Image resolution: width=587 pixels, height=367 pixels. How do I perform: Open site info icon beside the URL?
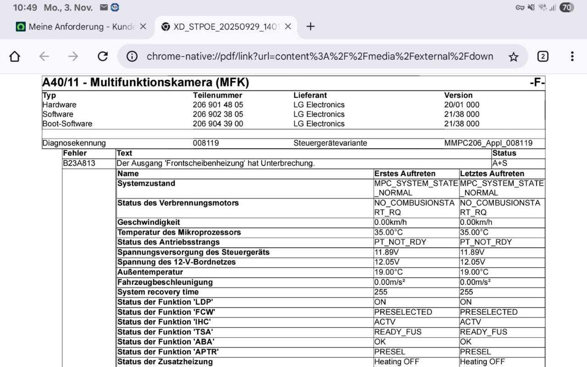[132, 56]
